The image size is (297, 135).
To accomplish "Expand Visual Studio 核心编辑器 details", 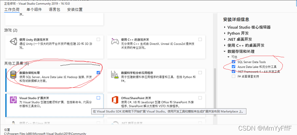I will 225,27.
